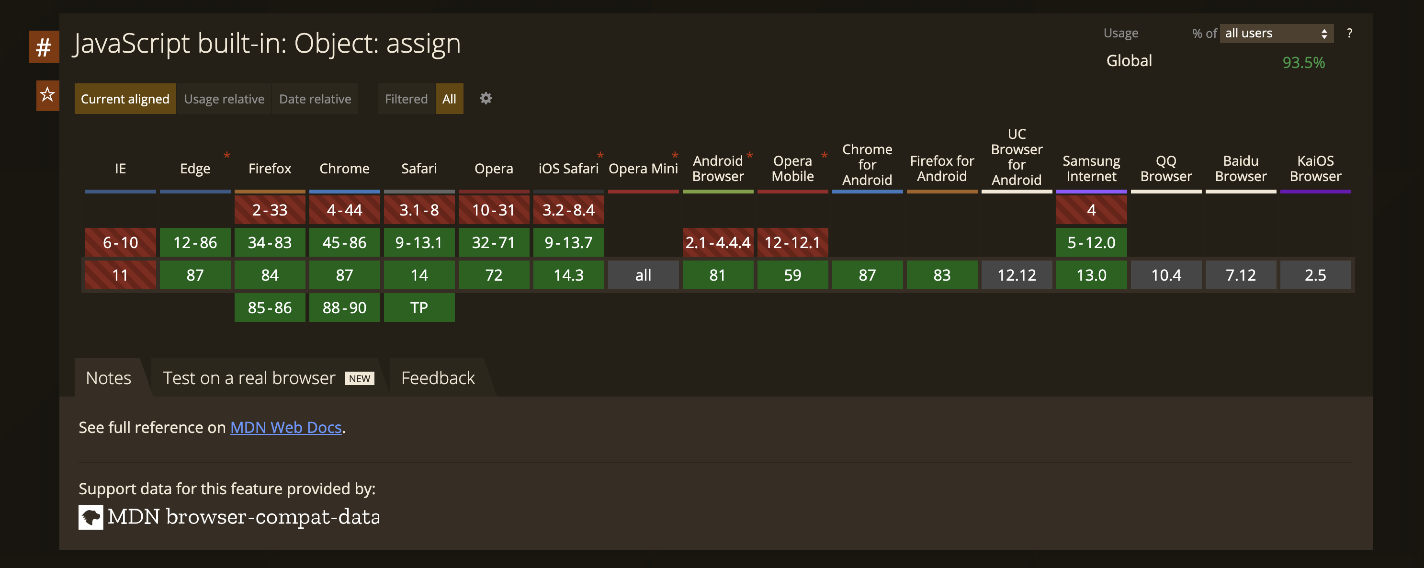The height and width of the screenshot is (568, 1424).
Task: Switch to Usage relative view
Action: point(224,99)
